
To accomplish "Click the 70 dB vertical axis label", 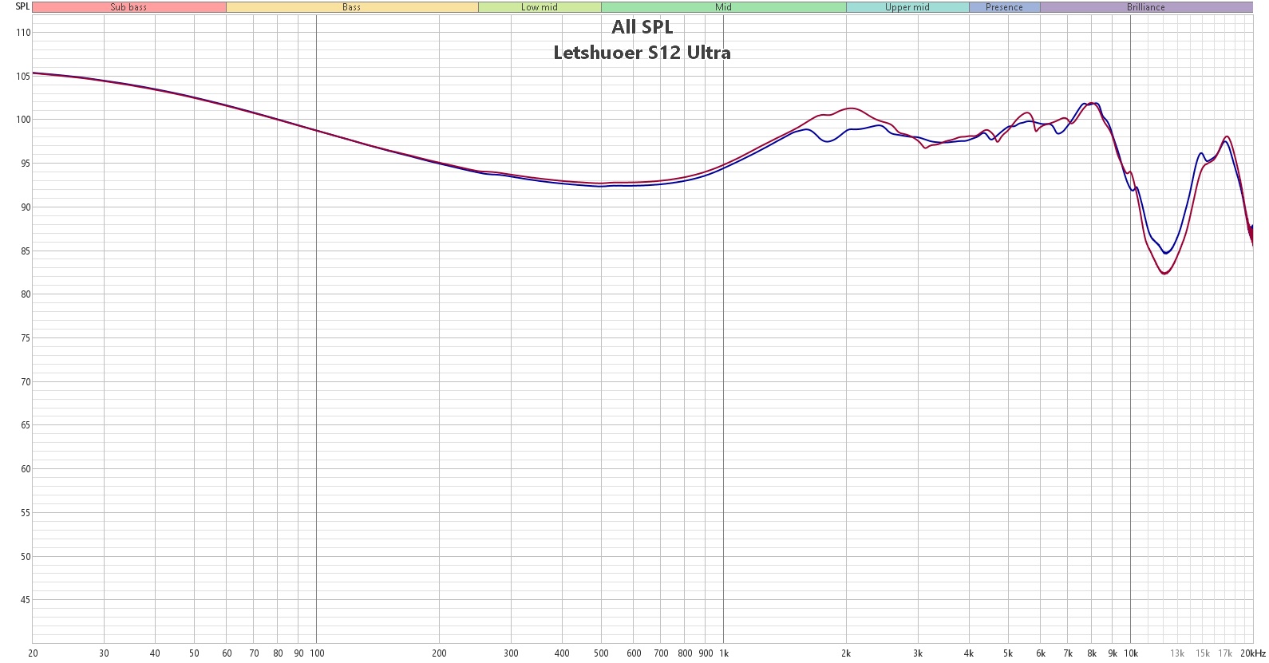I will coord(25,382).
